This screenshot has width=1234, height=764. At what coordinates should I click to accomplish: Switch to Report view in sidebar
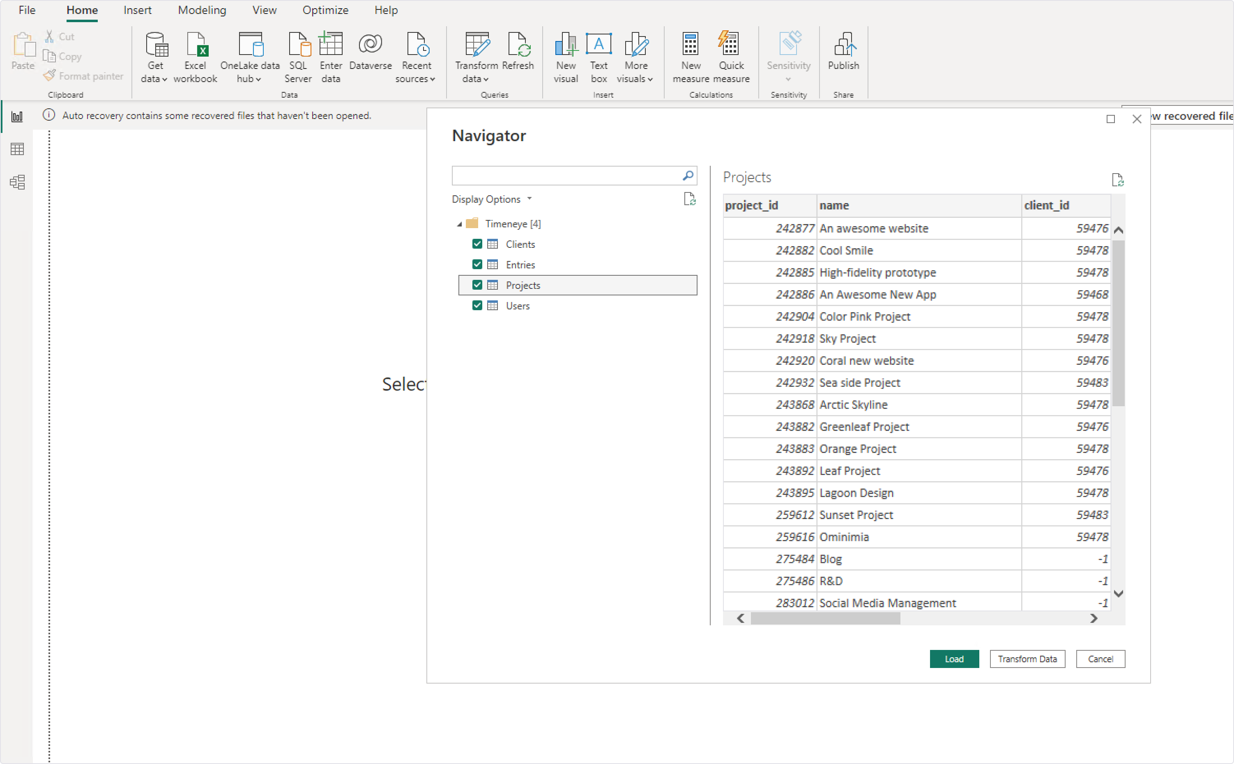[17, 116]
